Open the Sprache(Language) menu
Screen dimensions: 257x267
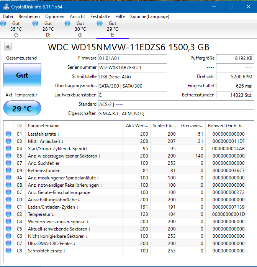[x=149, y=17]
